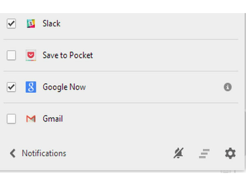Select the Google Now label

coord(64,87)
